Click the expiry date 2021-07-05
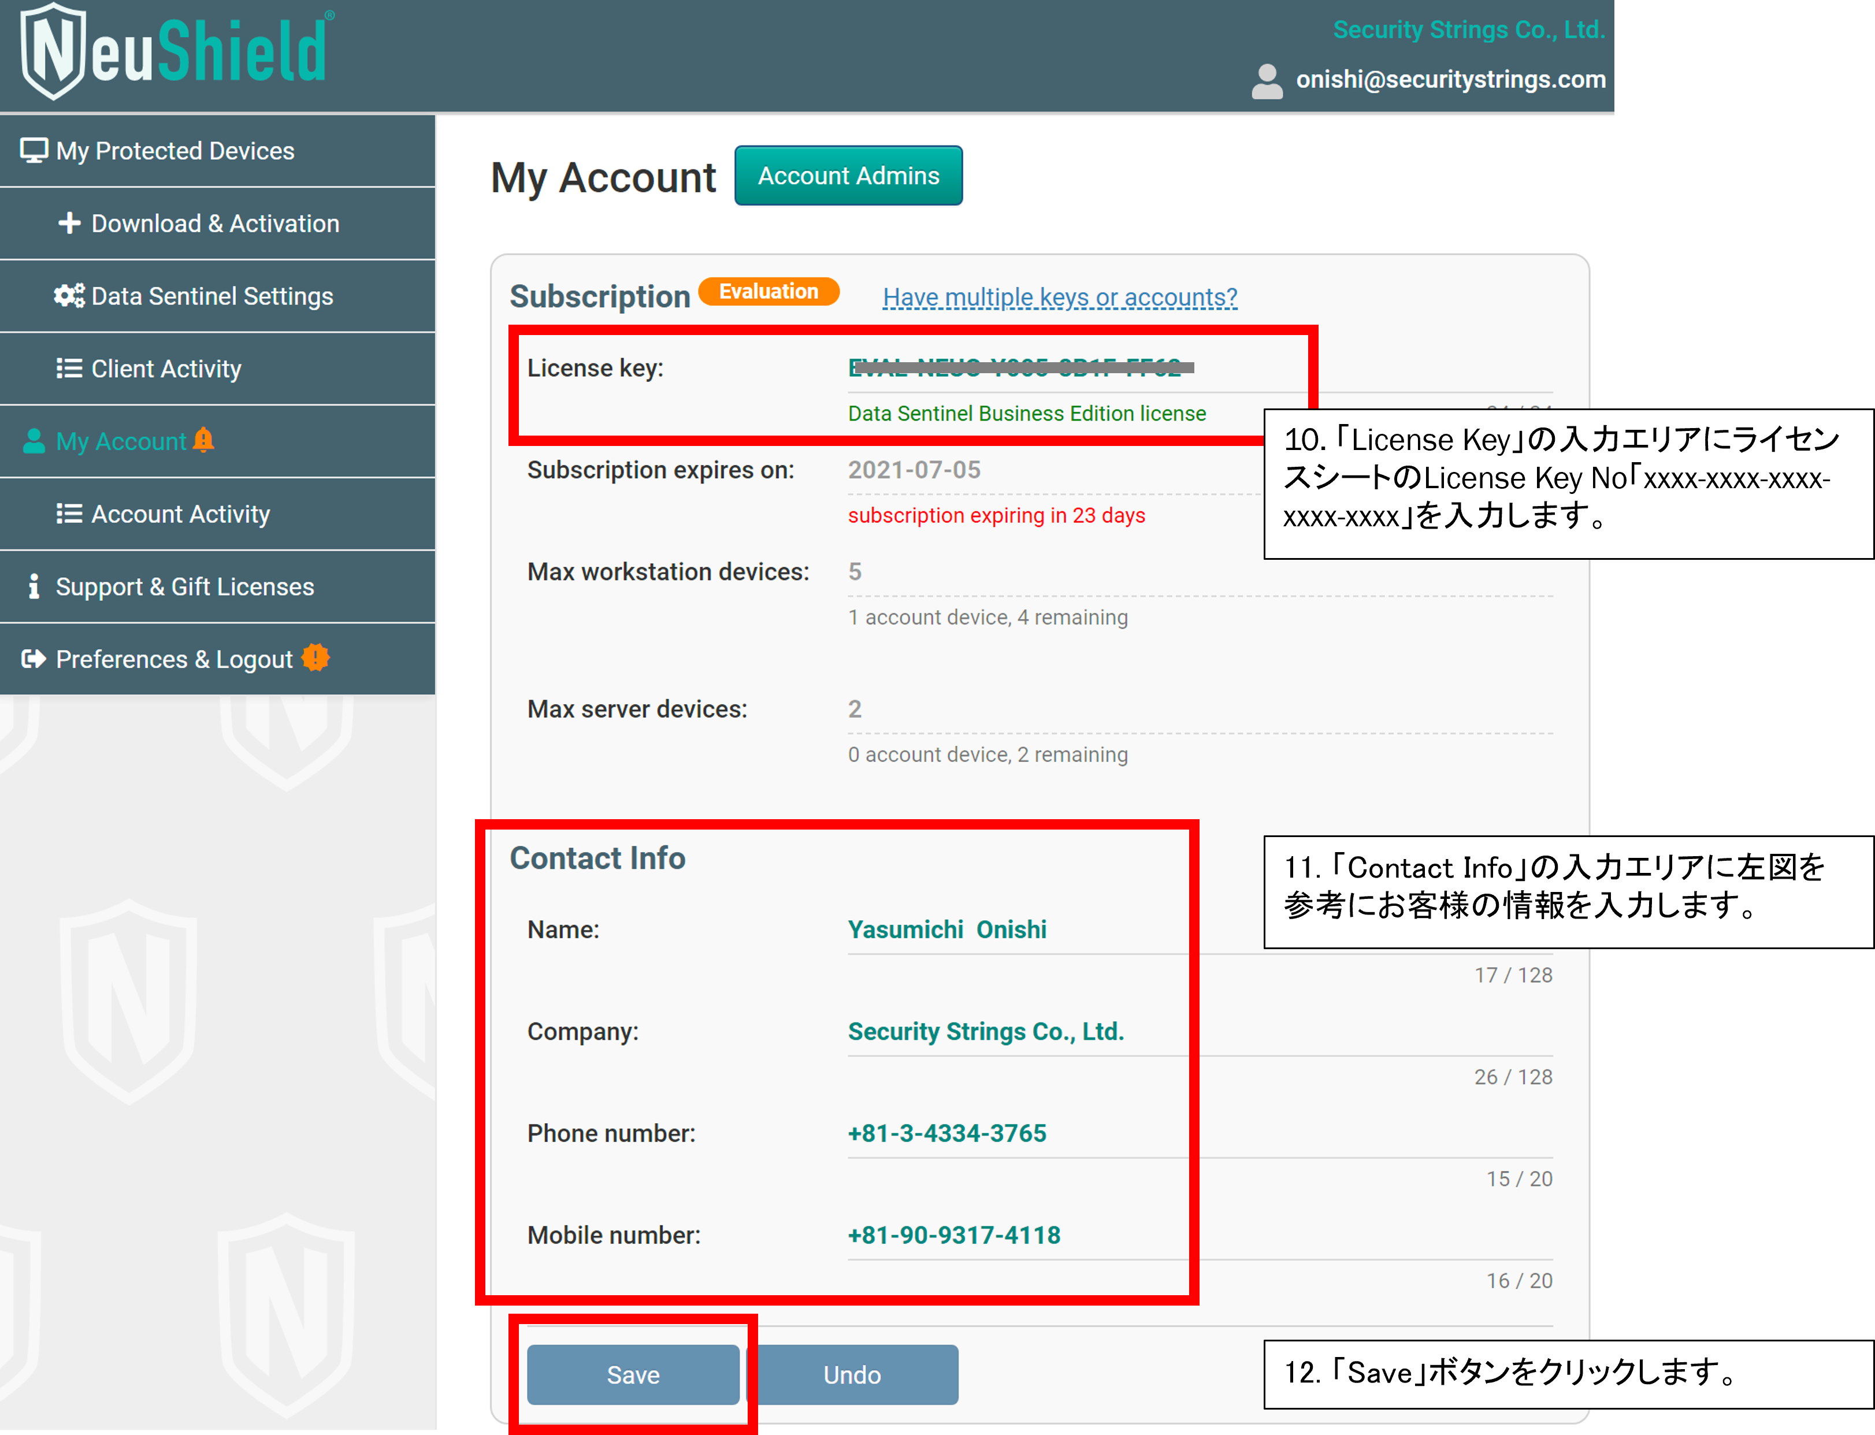The image size is (1875, 1435). pos(914,470)
